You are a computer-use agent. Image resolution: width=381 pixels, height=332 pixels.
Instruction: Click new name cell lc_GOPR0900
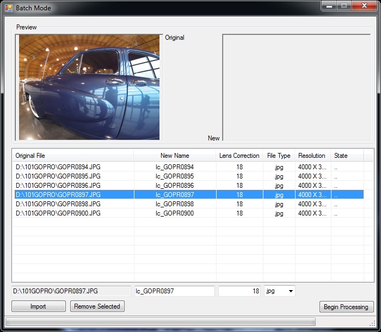tap(175, 213)
